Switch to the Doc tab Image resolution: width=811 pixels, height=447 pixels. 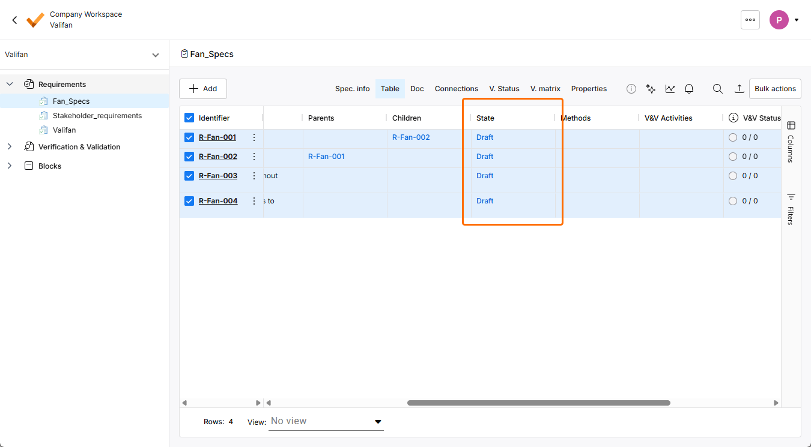[x=417, y=89]
